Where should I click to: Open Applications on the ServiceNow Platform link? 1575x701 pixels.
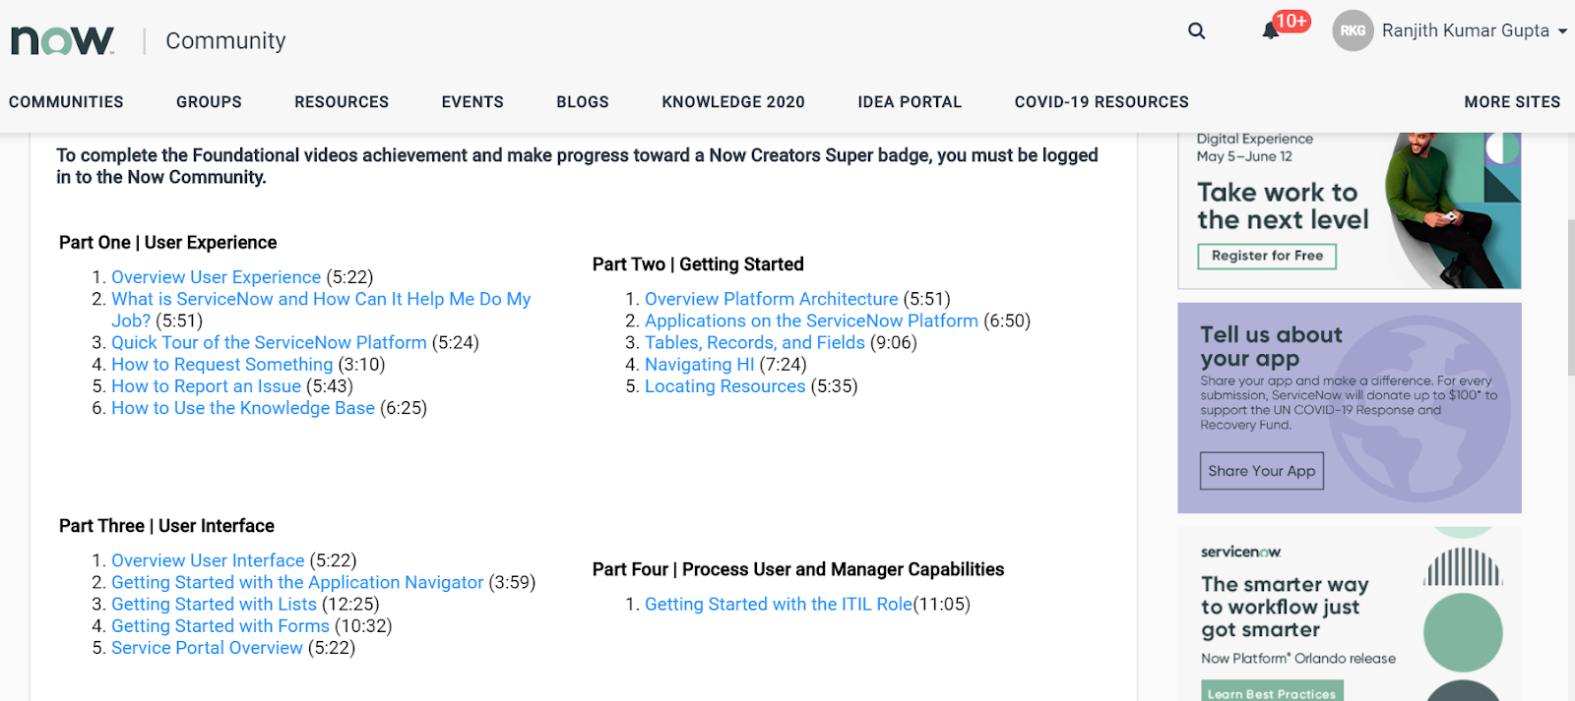811,321
